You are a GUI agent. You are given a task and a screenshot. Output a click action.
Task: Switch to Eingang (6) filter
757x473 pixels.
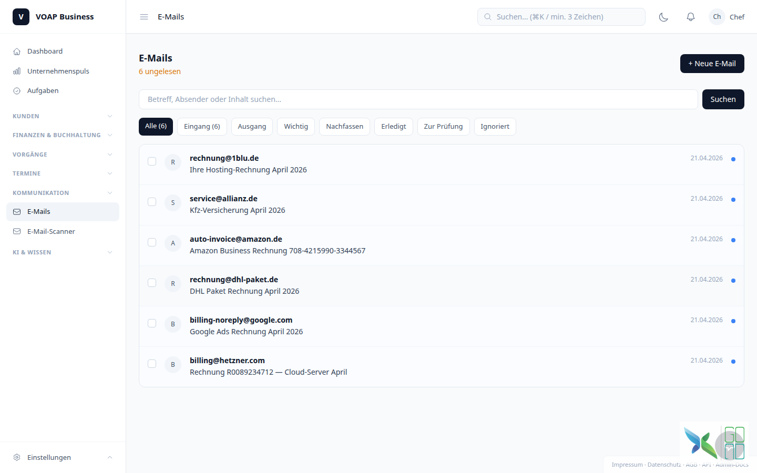pyautogui.click(x=202, y=127)
